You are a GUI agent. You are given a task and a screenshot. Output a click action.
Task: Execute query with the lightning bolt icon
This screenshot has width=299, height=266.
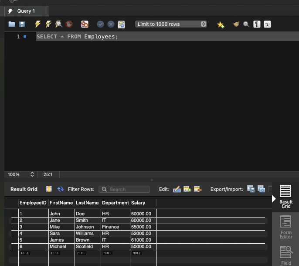[38, 24]
